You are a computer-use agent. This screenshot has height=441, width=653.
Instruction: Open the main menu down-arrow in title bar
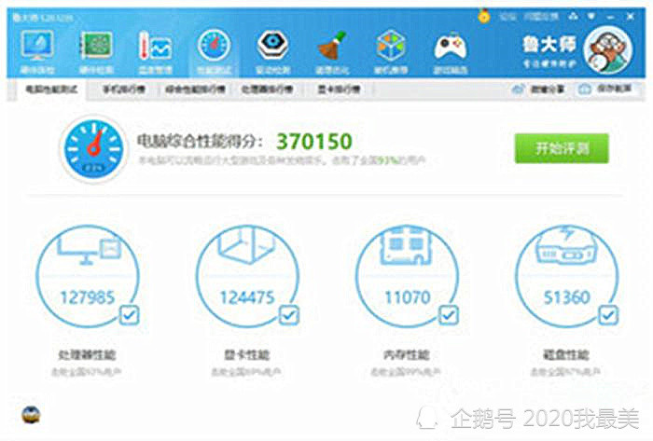coord(591,16)
